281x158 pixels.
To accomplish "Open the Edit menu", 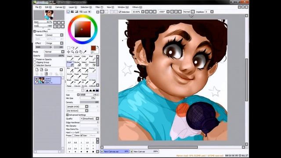I will click(x=48, y=7).
